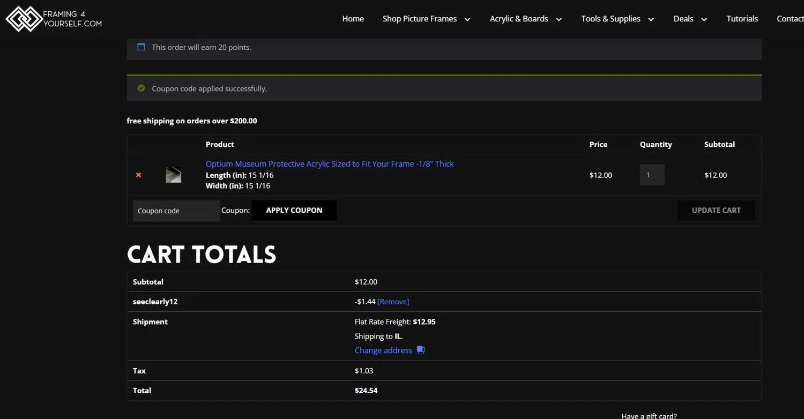Screen dimensions: 804x419
Task: Open the Tutorials page
Action: [742, 19]
